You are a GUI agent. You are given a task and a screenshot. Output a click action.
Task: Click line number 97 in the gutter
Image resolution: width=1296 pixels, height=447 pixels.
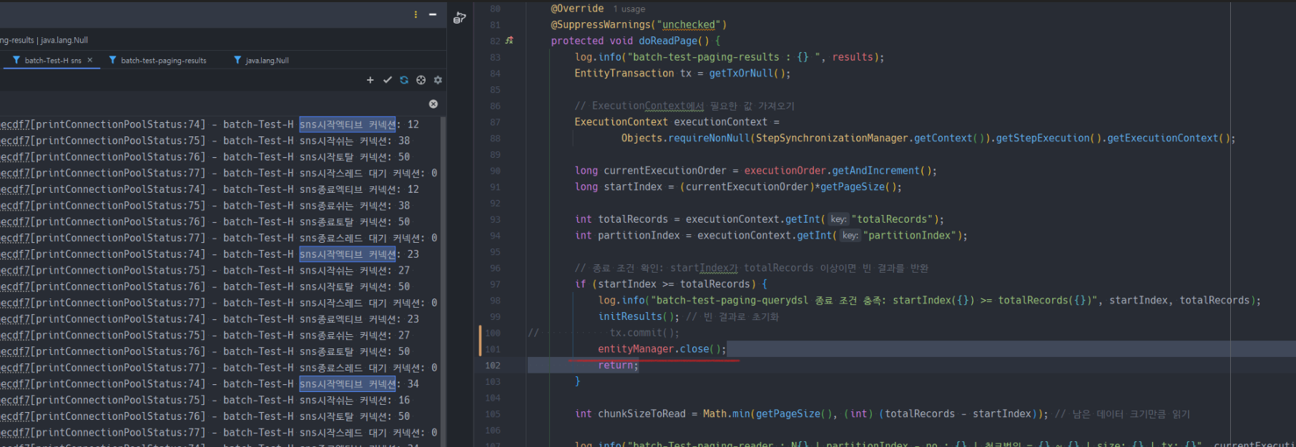495,284
